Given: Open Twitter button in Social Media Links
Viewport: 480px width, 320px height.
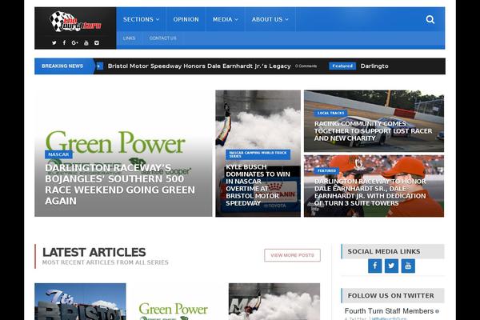Looking at the screenshot, I should (x=391, y=266).
